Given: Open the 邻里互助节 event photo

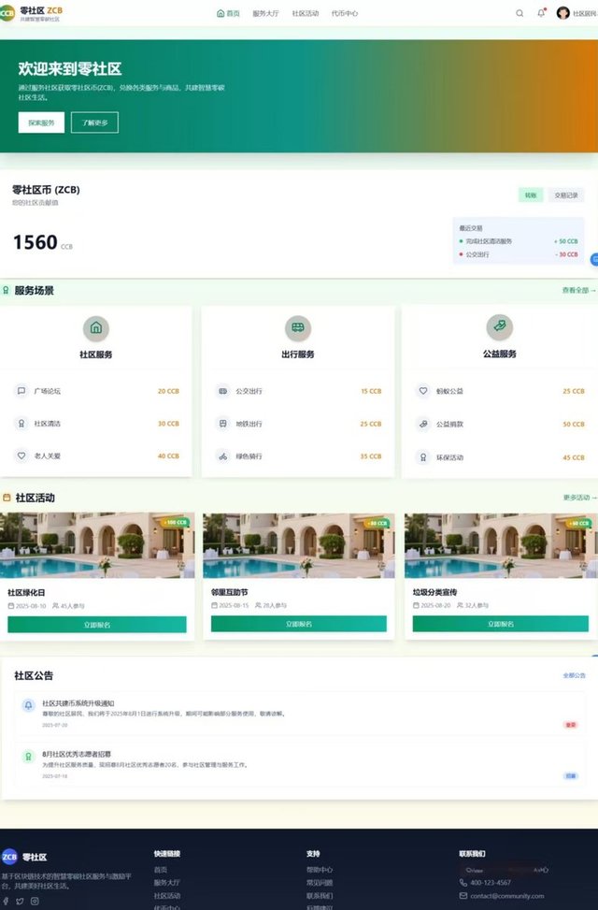Looking at the screenshot, I should tap(299, 545).
